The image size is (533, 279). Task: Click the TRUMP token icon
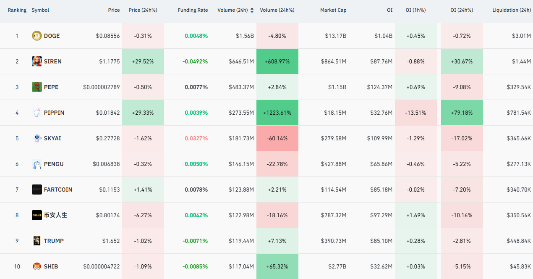click(37, 241)
